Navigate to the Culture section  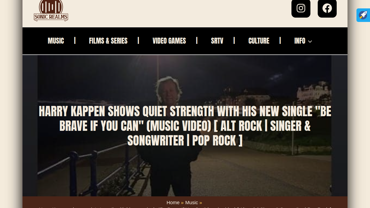pyautogui.click(x=259, y=41)
